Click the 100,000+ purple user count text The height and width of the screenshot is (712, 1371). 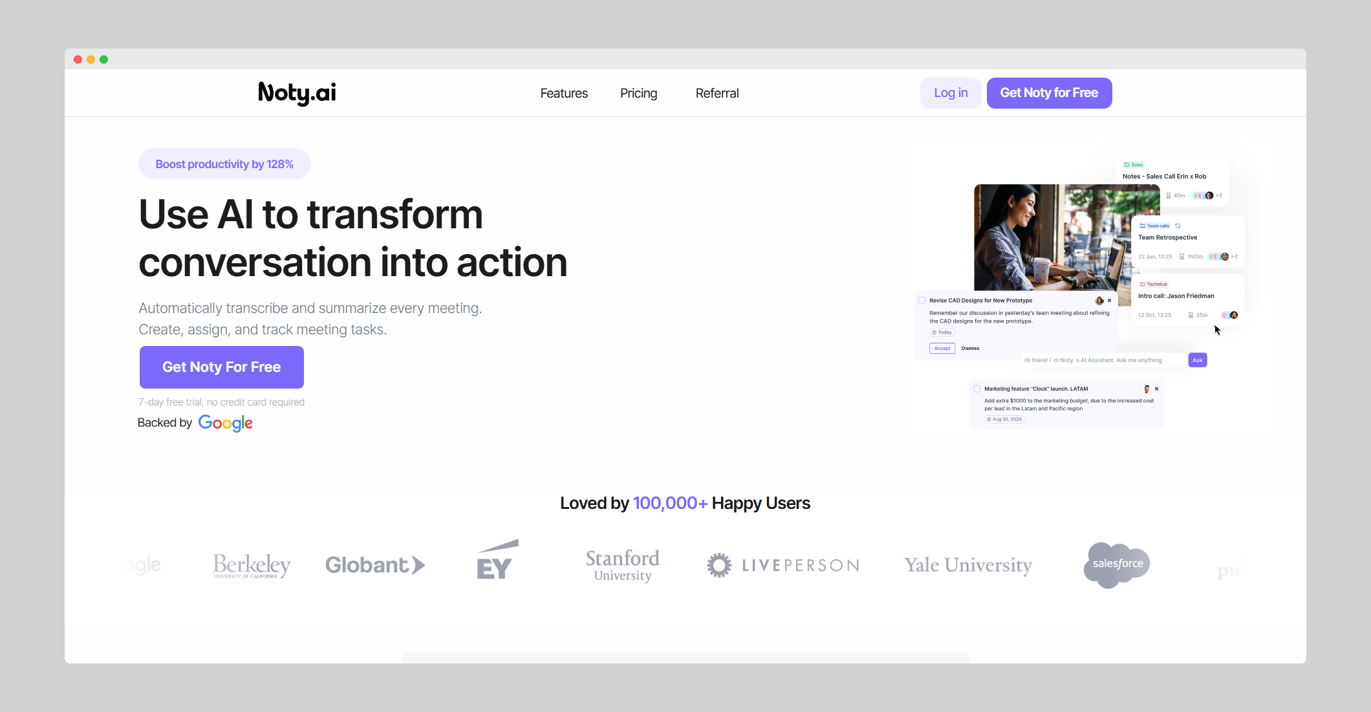670,504
